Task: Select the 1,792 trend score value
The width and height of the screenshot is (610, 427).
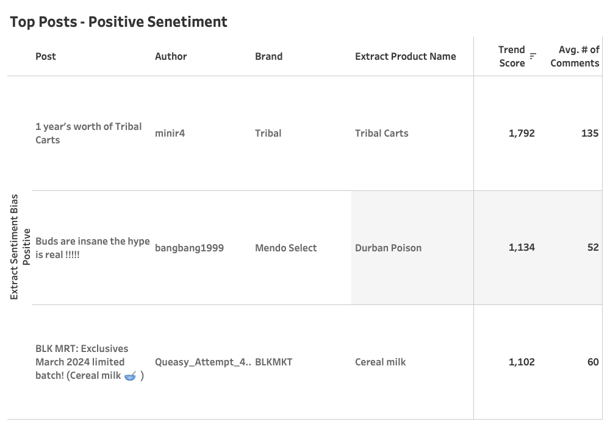Action: tap(522, 134)
